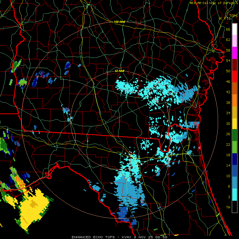This screenshot has height=239, width=239.
Task: Click the navy blue legend swatch
Action: 234,159
